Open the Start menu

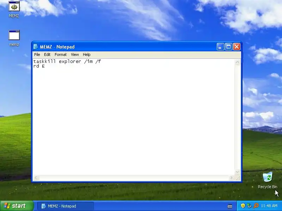[17, 206]
